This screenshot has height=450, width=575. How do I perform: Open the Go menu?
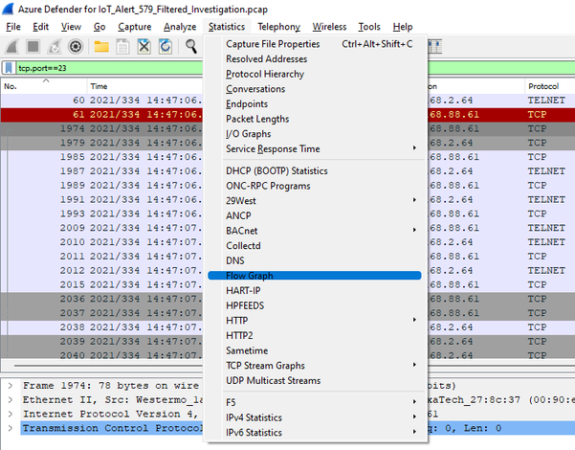(100, 27)
